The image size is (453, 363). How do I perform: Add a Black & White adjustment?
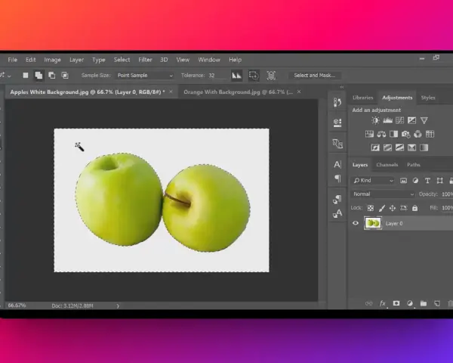[x=393, y=134]
